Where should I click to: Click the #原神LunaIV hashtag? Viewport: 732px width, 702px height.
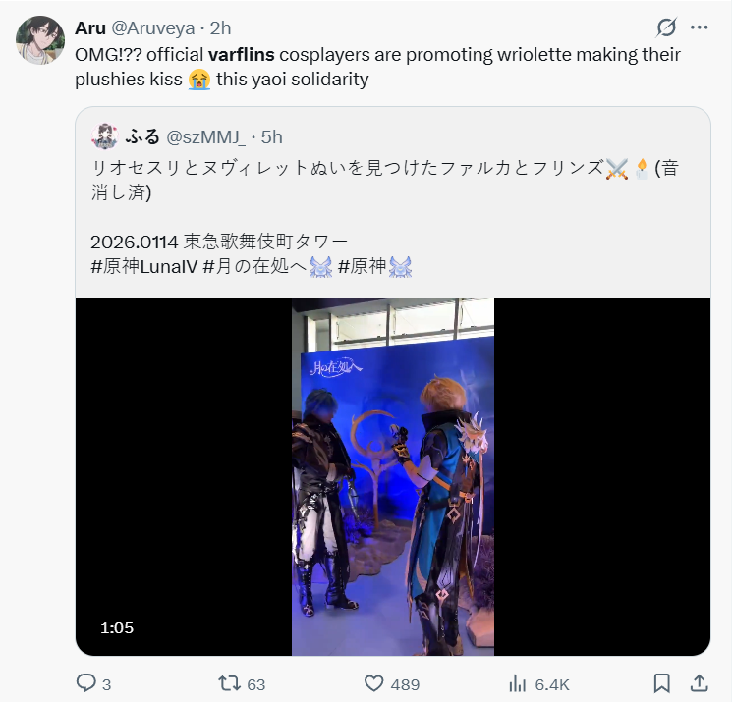[x=144, y=266]
